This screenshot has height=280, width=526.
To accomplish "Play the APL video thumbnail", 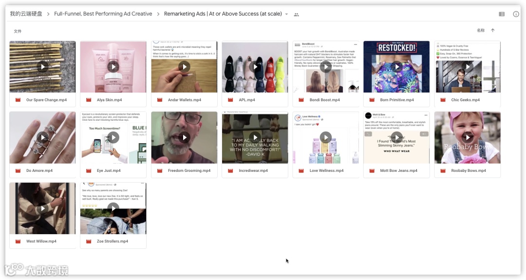I will click(x=255, y=67).
